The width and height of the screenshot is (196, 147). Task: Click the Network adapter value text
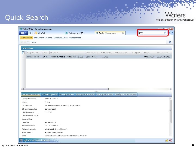click(56, 129)
